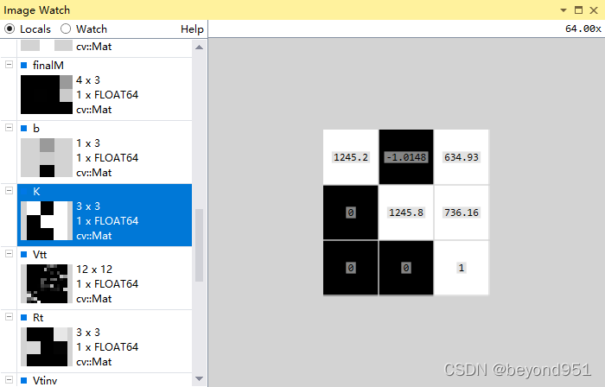Close the Image Watch panel
The height and width of the screenshot is (387, 605).
tap(594, 10)
